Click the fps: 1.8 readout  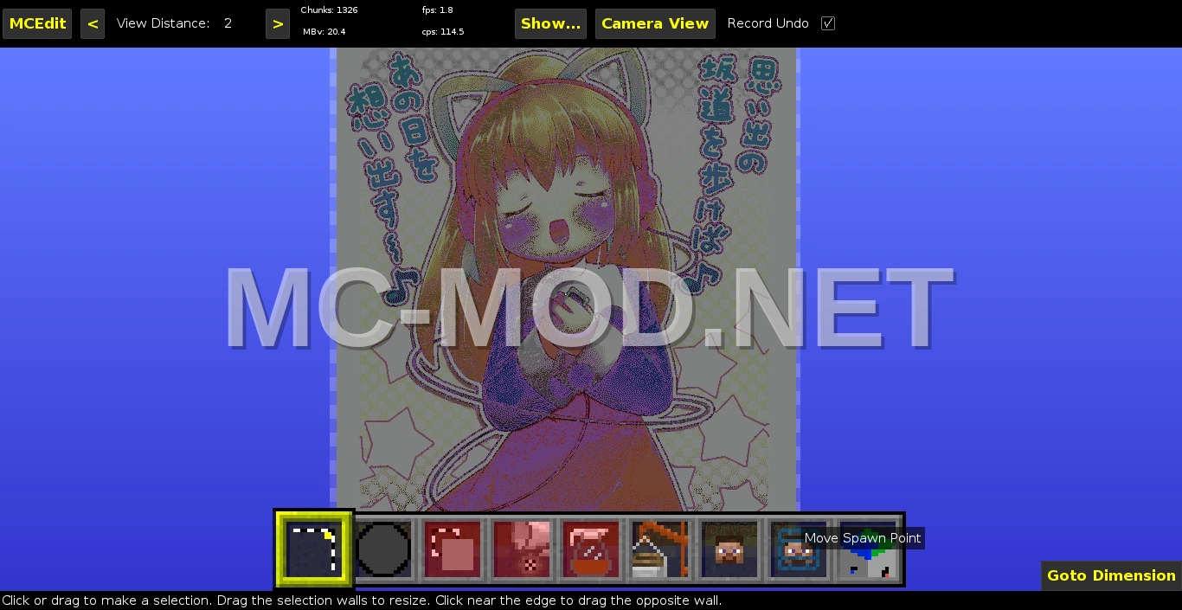438,10
